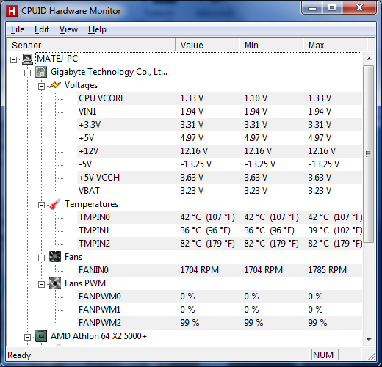Click the Sensor column header

91,45
